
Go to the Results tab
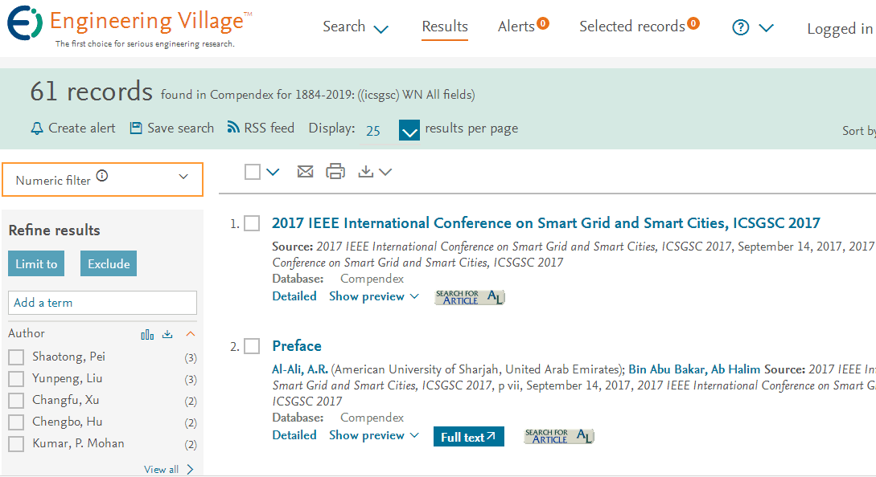(x=445, y=26)
